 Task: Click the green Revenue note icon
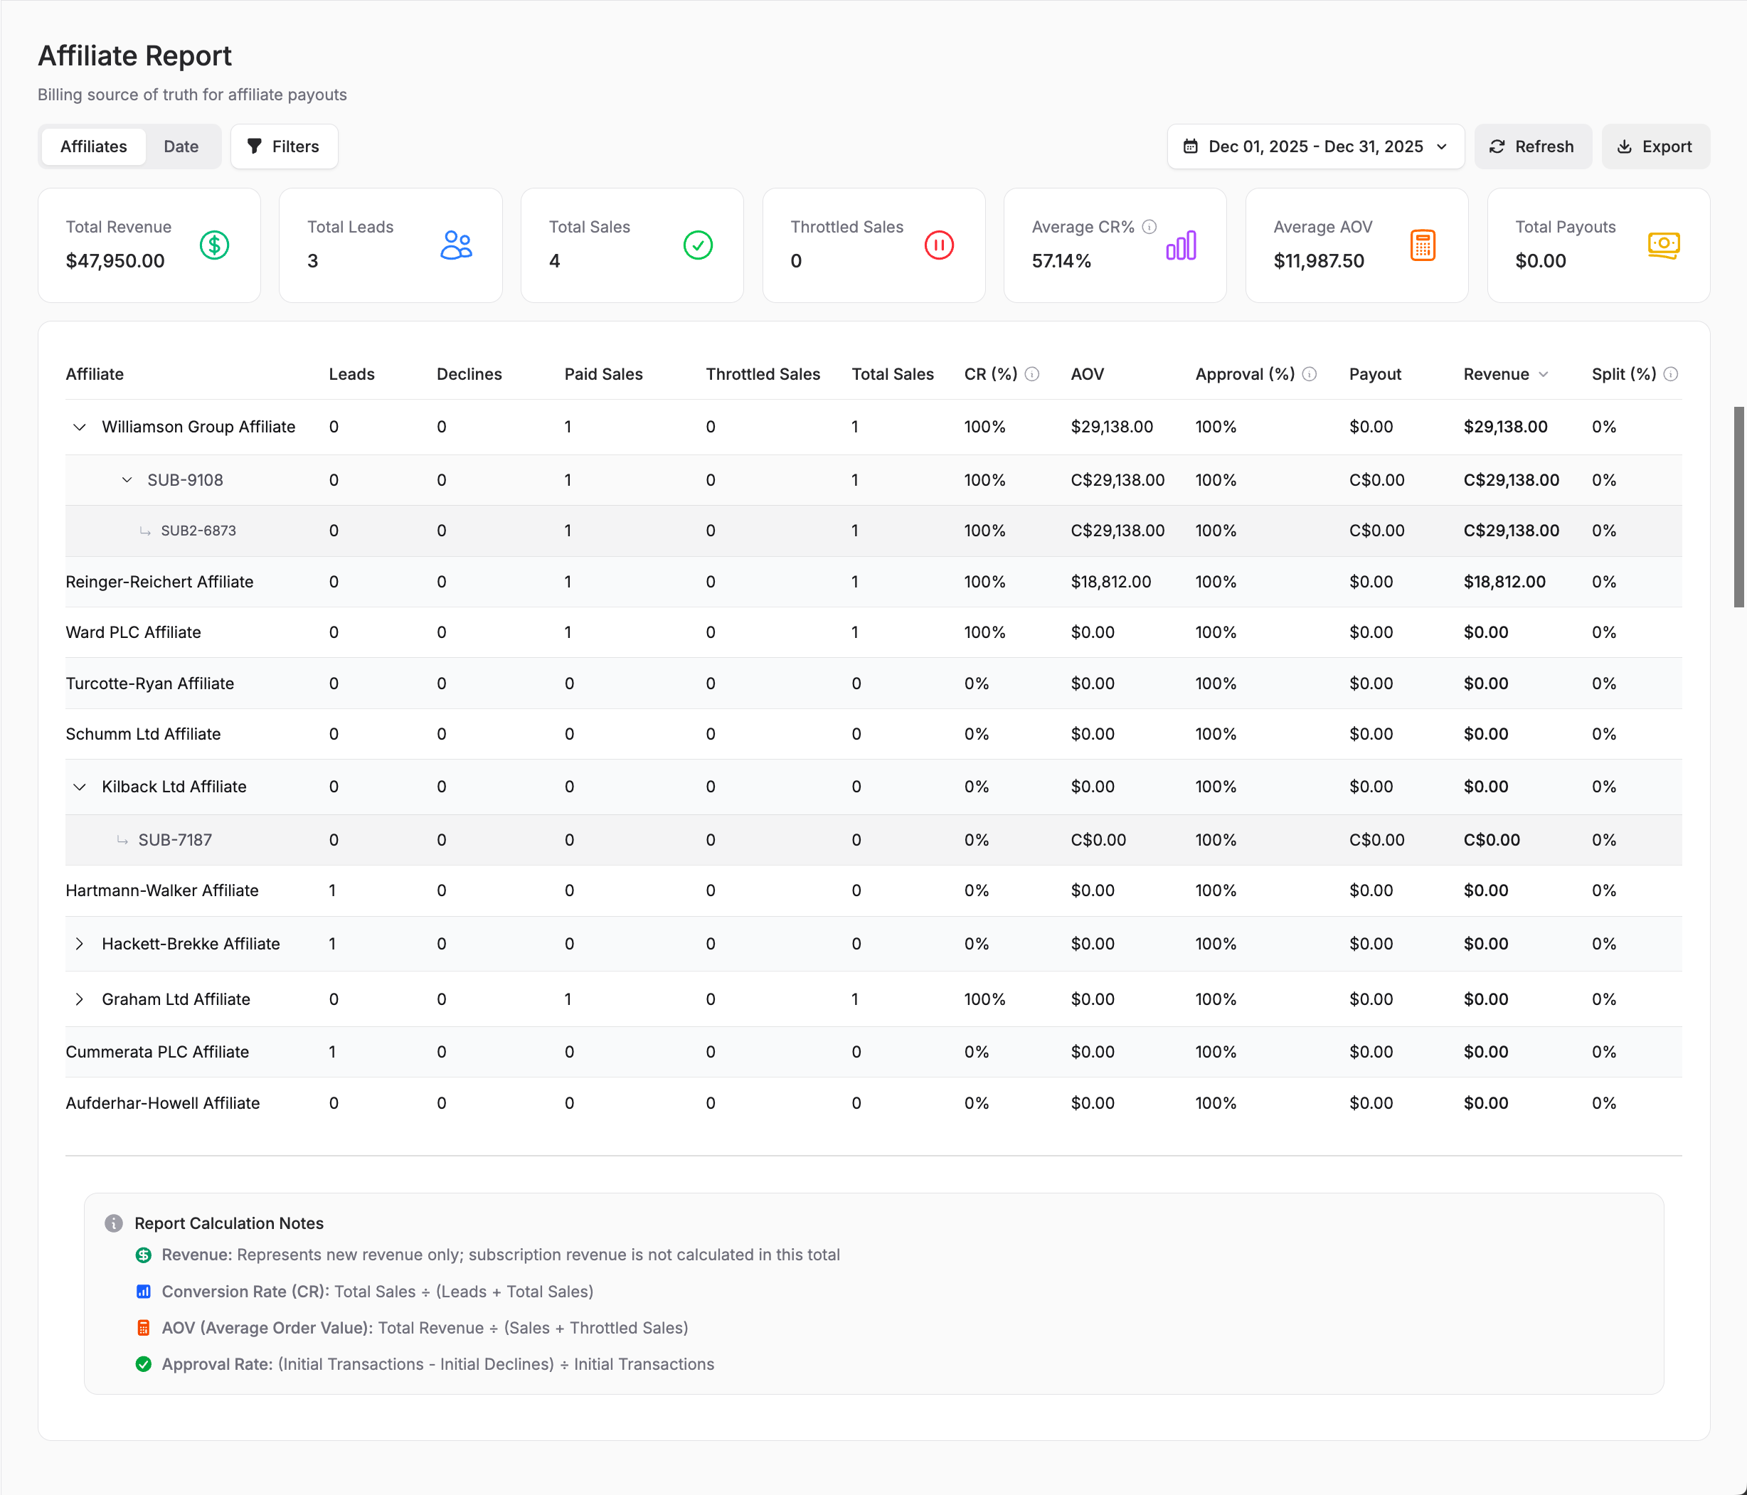(144, 1255)
